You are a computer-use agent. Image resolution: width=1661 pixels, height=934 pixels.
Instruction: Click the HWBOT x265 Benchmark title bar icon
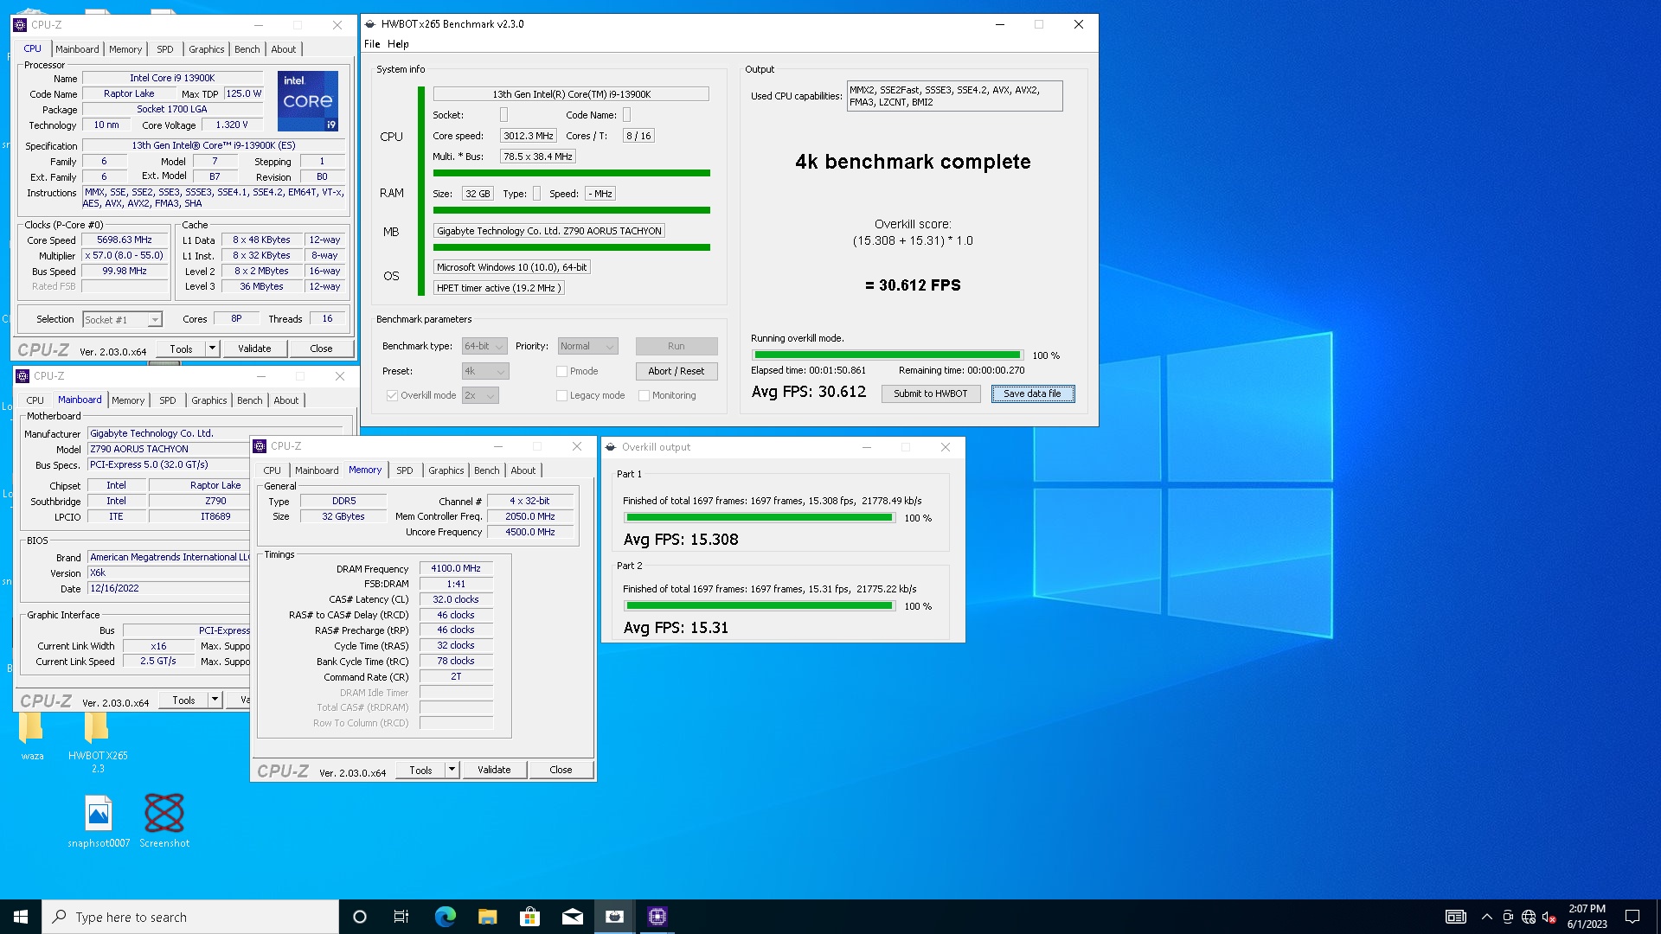[370, 24]
